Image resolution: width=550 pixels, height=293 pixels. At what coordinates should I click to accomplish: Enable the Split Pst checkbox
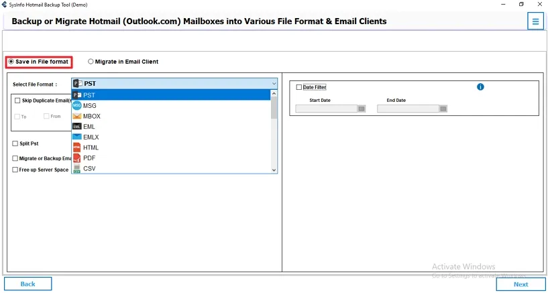[15, 143]
